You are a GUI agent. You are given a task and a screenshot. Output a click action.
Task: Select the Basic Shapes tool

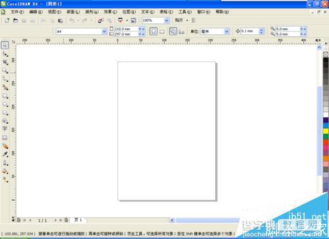[5, 121]
